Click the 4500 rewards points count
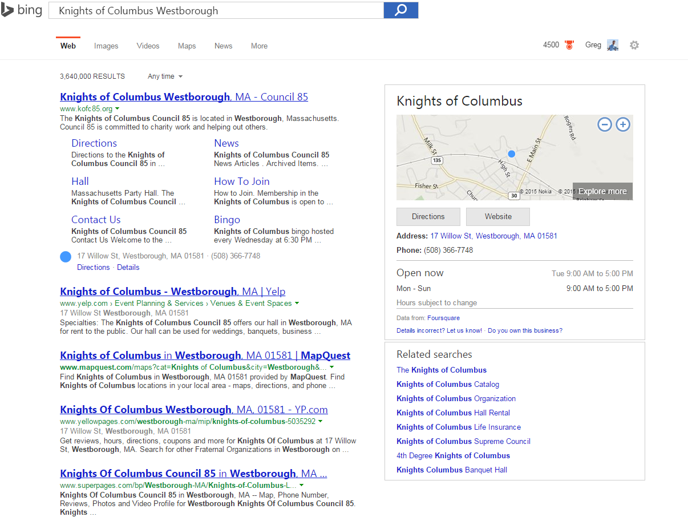This screenshot has width=688, height=517. pyautogui.click(x=551, y=45)
